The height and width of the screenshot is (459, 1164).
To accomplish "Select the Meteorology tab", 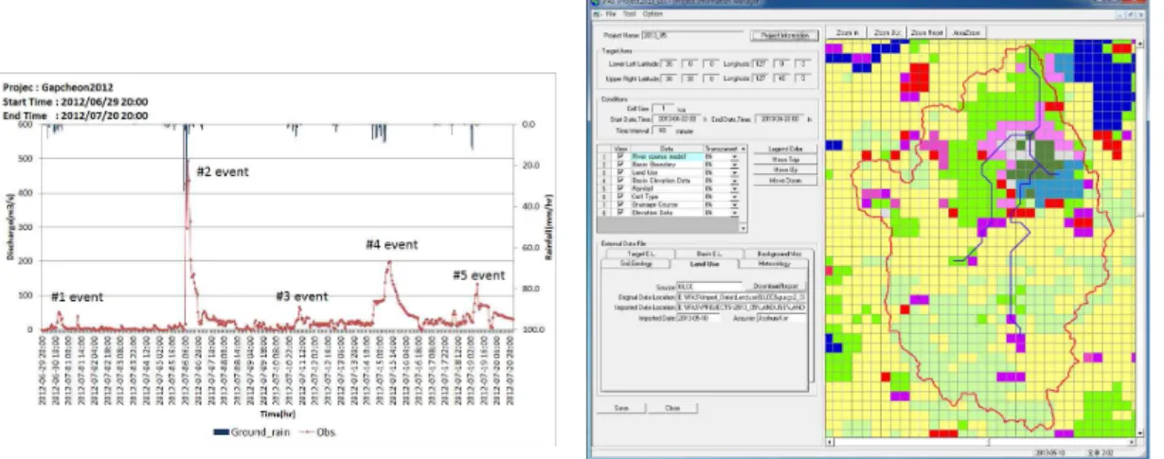I will tap(773, 264).
